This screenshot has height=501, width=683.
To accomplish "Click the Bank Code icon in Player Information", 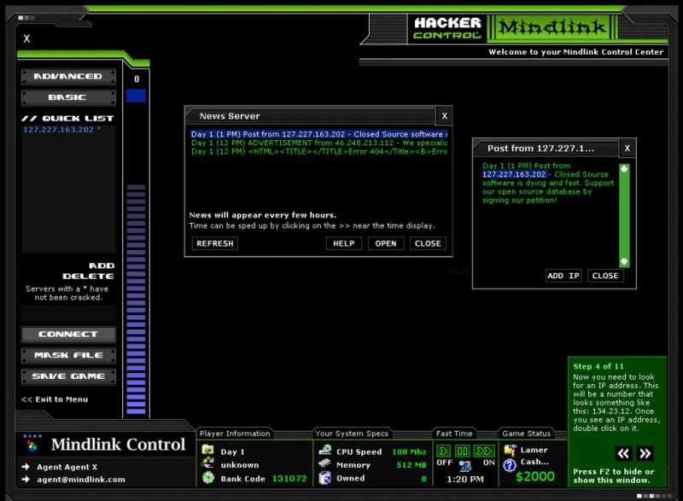I will (x=208, y=479).
